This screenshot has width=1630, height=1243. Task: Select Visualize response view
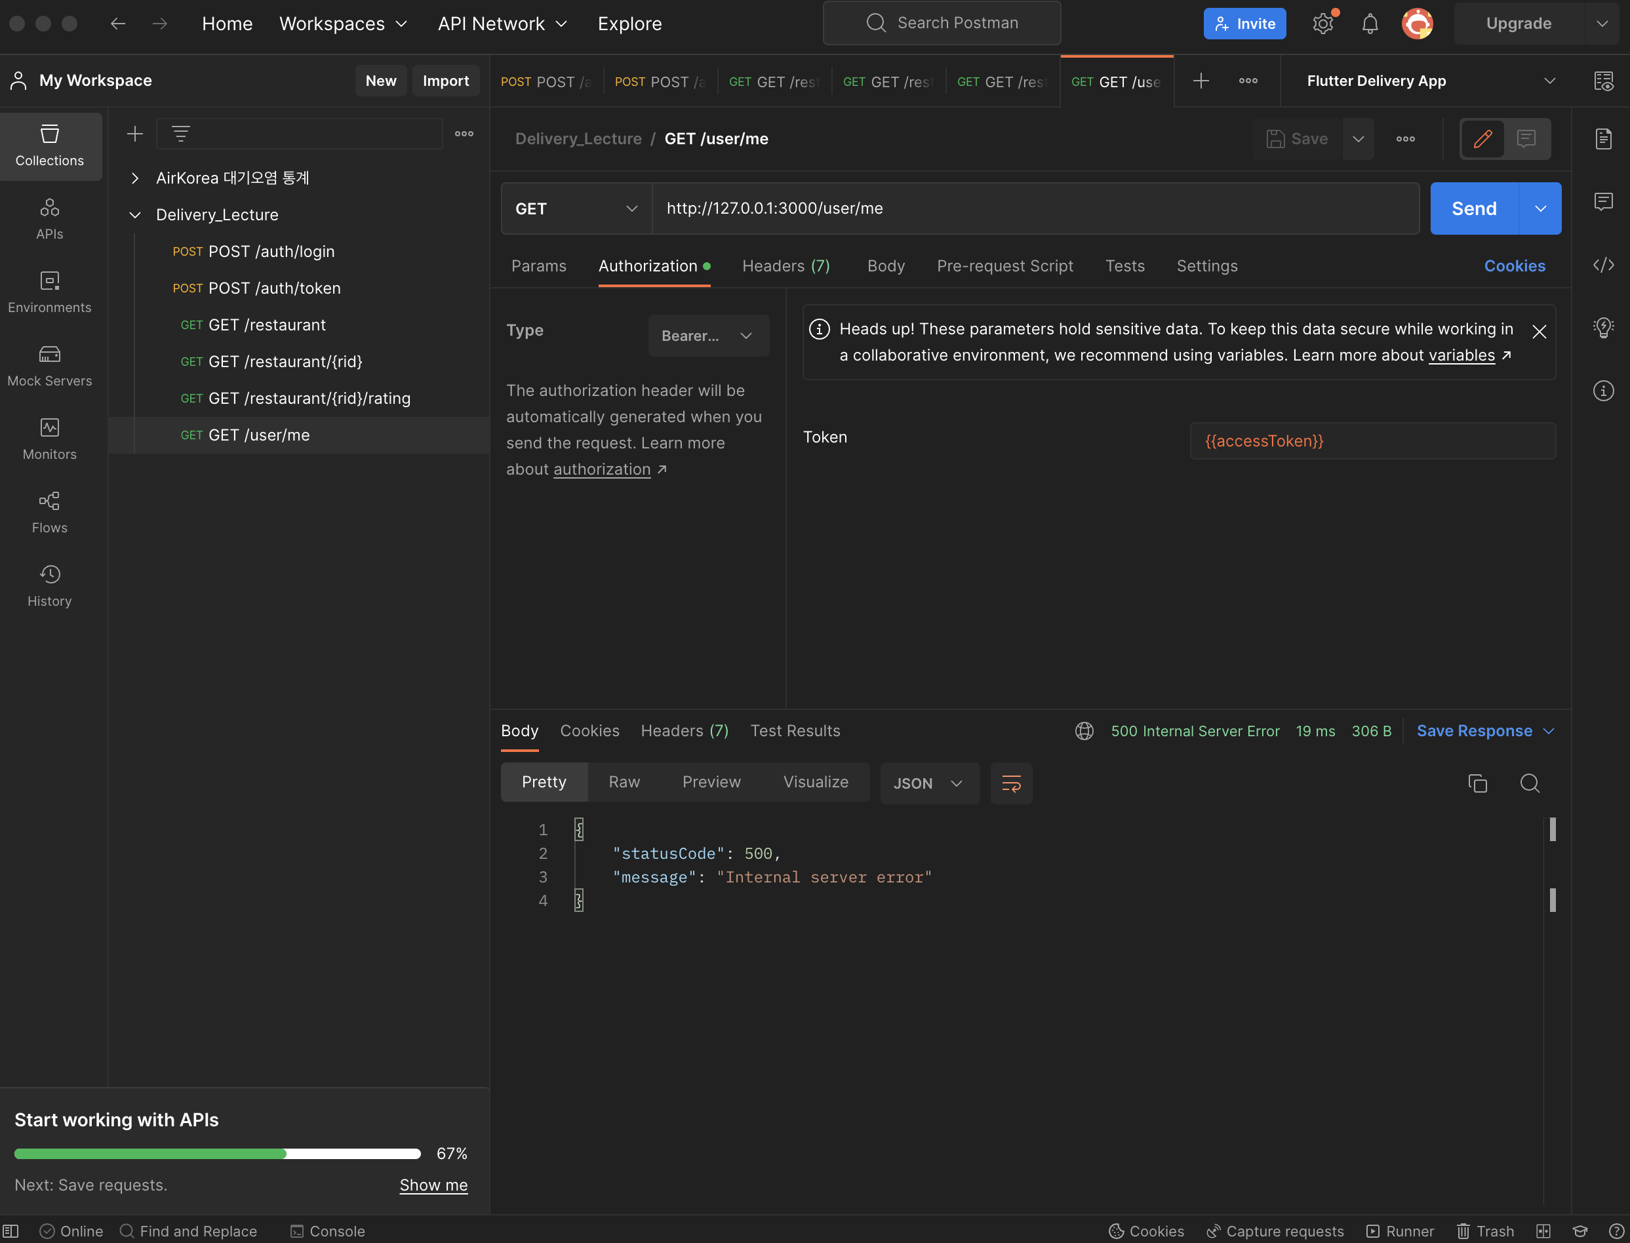tap(816, 782)
